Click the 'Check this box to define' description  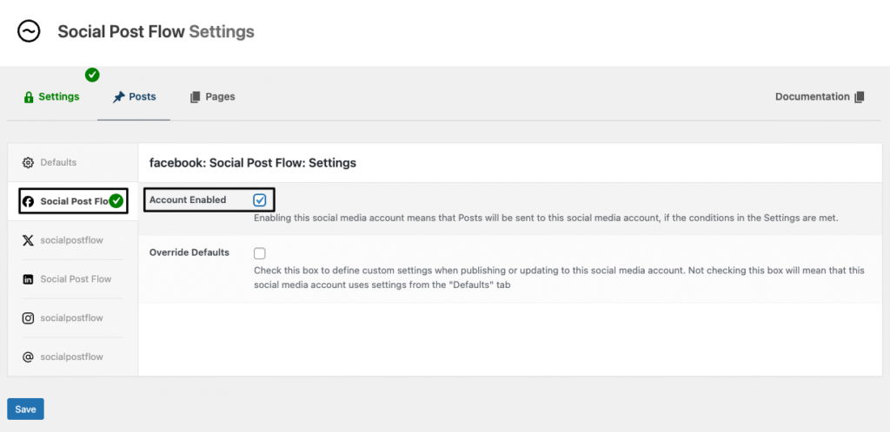tap(559, 278)
